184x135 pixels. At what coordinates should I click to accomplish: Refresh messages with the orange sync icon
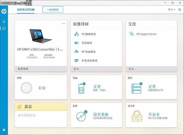(19, 107)
